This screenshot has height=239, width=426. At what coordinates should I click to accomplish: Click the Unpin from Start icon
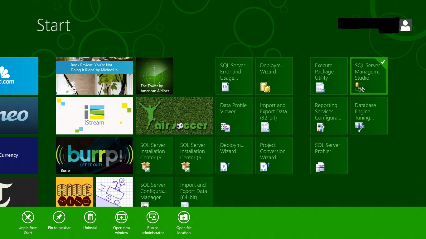click(28, 217)
